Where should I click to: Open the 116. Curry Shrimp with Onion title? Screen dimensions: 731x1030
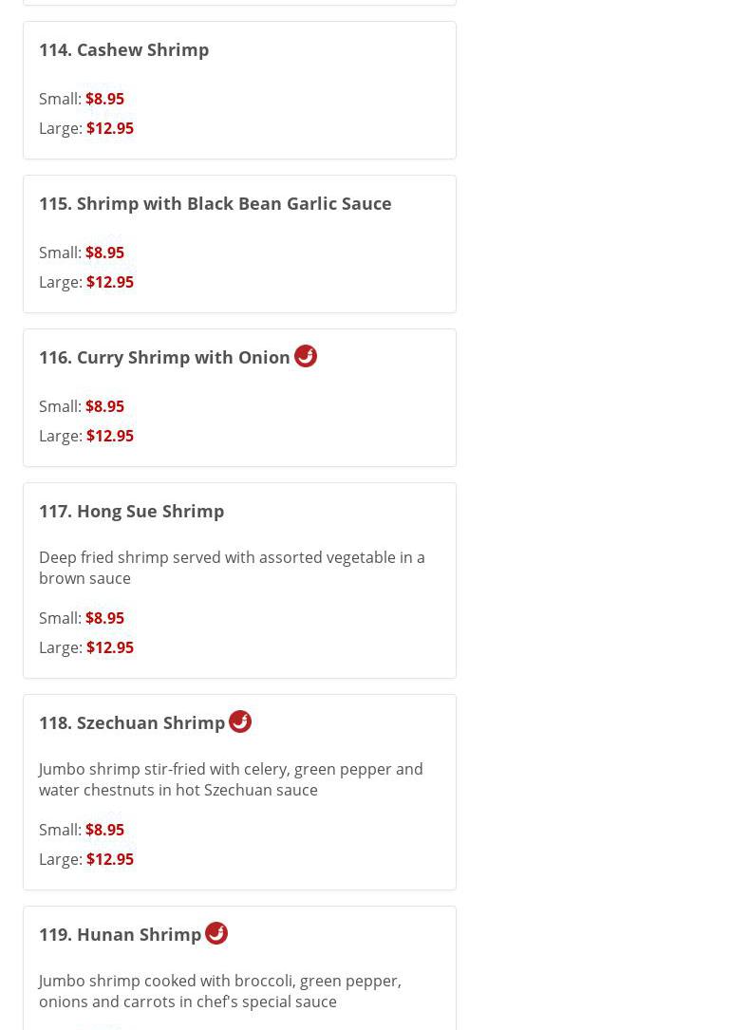pyautogui.click(x=164, y=357)
